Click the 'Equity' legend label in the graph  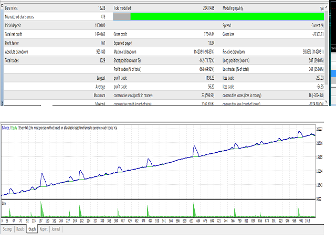pyautogui.click(x=14, y=128)
